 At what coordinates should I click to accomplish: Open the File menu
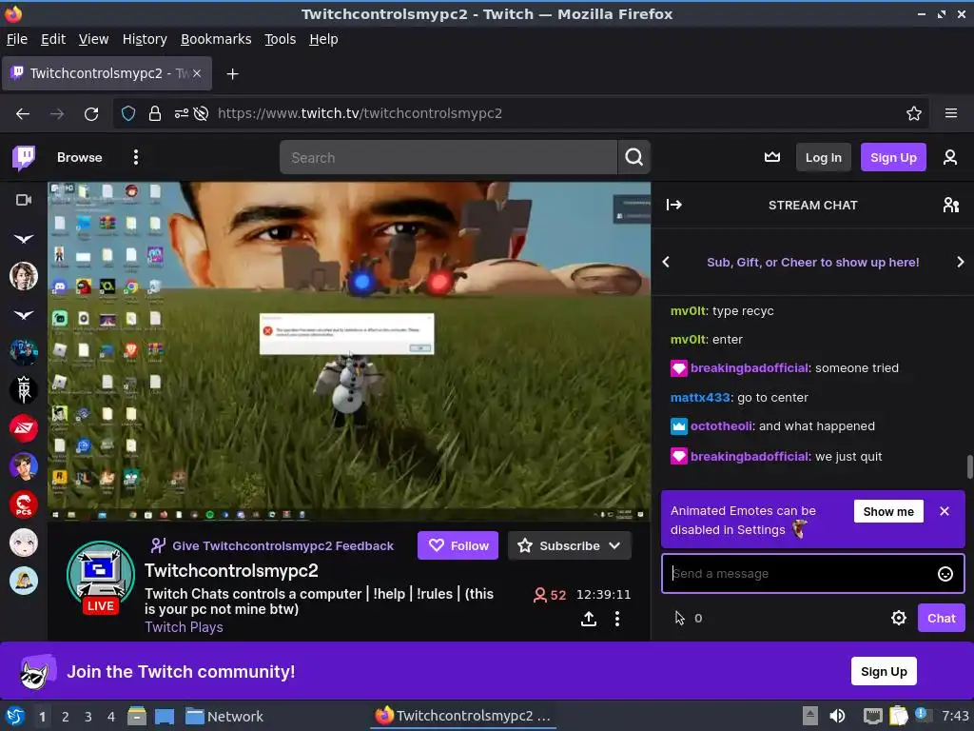17,39
